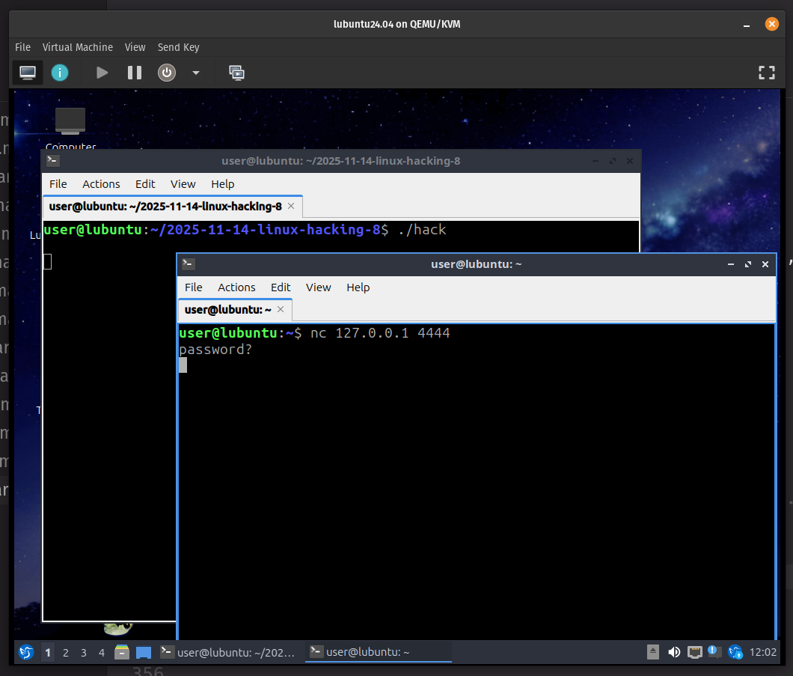Open the VM snapshots manager icon

click(236, 73)
